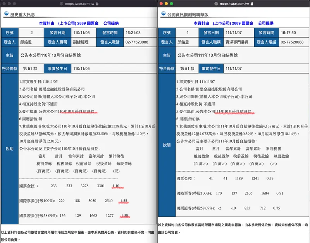The height and width of the screenshot is (243, 310).
Task: Select the 歷史重大訊息 page title
Action: coord(22,15)
